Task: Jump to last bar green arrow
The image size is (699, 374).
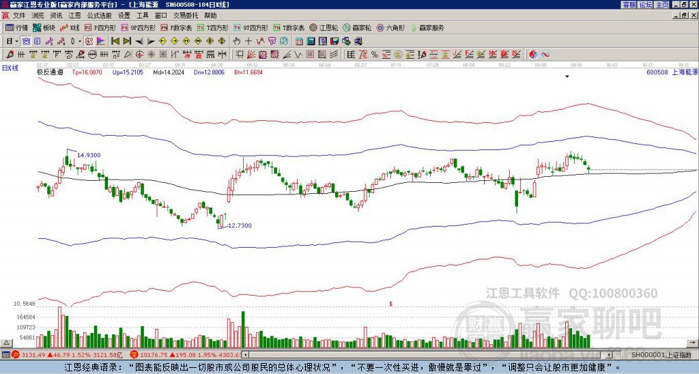Action: tap(127, 42)
